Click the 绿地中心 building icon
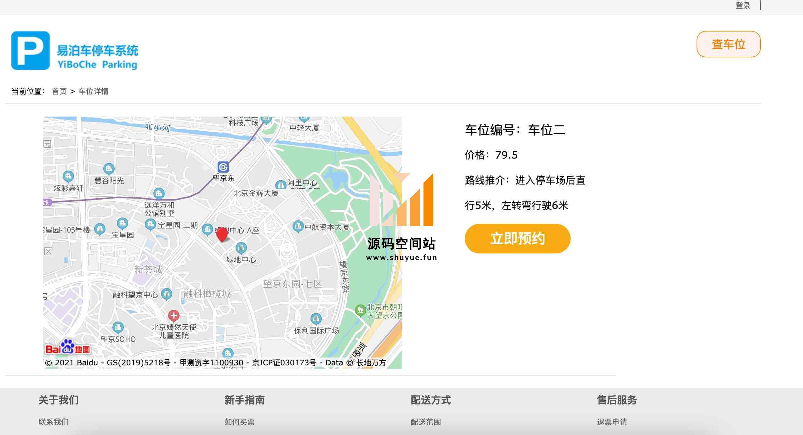 [x=241, y=248]
